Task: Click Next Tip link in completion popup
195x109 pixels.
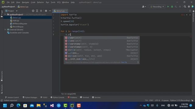Action: point(124,62)
